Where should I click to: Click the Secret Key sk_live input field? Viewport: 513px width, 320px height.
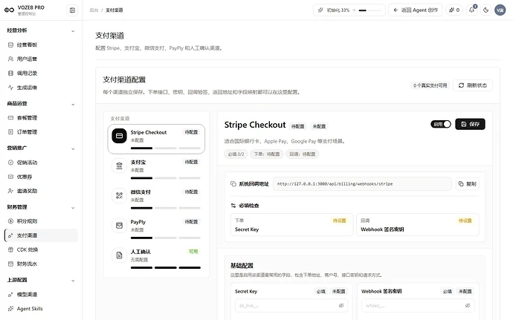coord(291,305)
